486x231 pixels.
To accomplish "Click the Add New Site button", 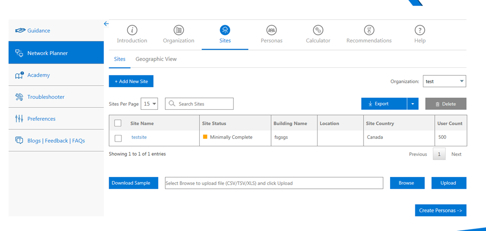I will pos(131,81).
